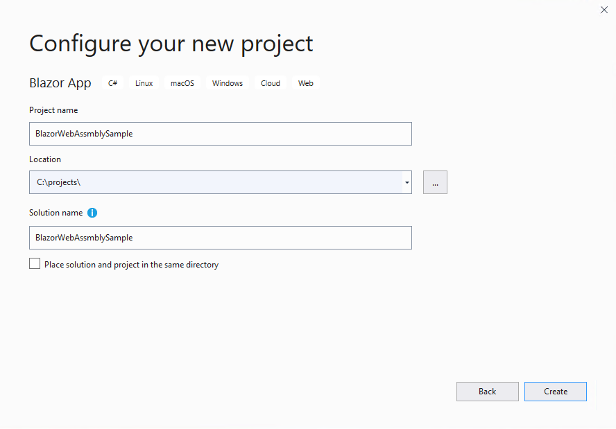Focus the Project name text field

pyautogui.click(x=221, y=134)
